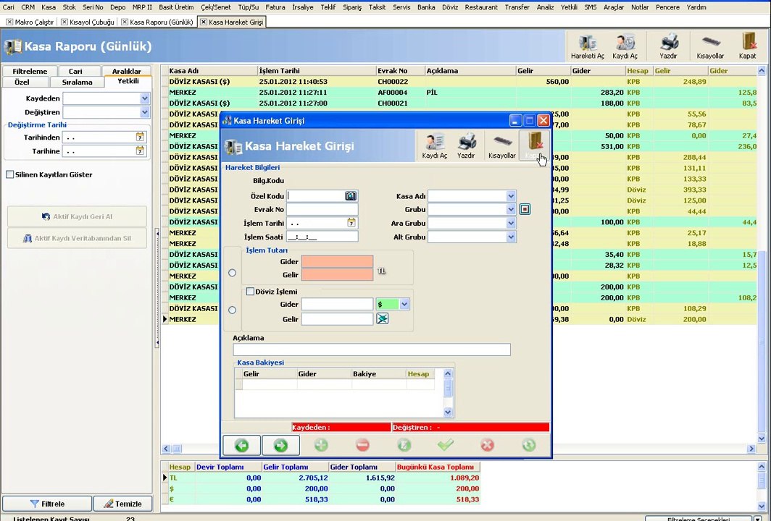Image resolution: width=771 pixels, height=521 pixels.
Task: Click Kapat door icon in Kasa Hareket Girişi dialog
Action: click(534, 145)
